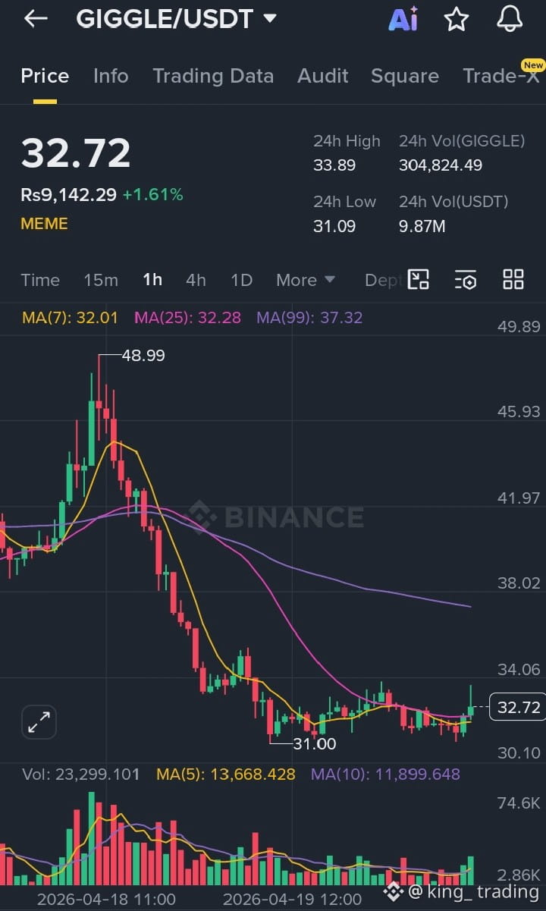The width and height of the screenshot is (546, 911).
Task: Tap the 24h Vol(GIGGLE) value 304,824.49
Action: pos(441,165)
